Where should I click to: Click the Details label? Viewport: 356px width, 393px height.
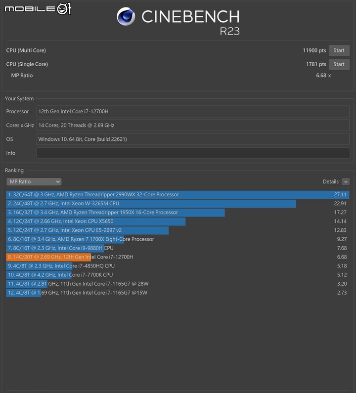pyautogui.click(x=331, y=181)
